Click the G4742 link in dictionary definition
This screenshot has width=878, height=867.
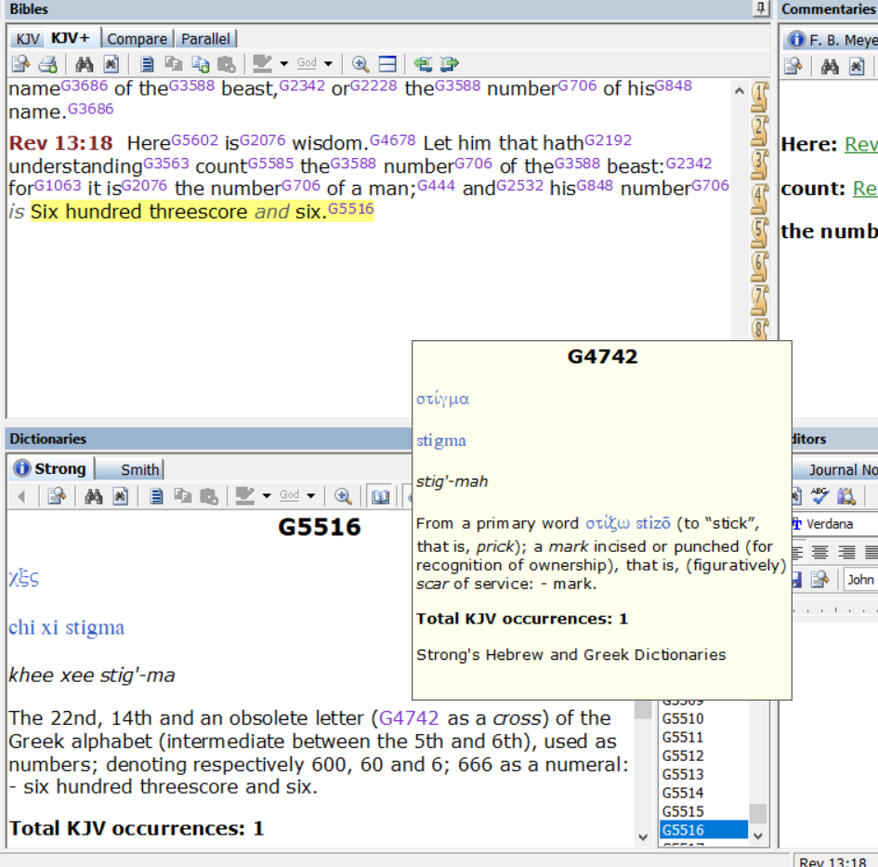point(409,717)
